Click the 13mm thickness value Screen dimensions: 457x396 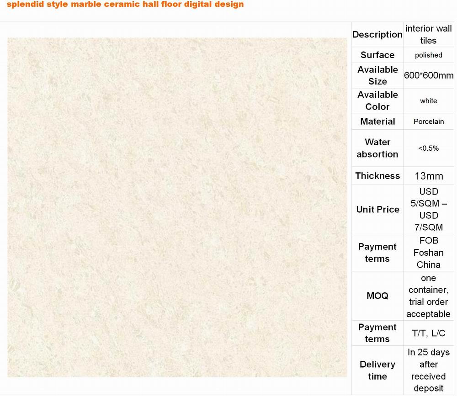[428, 176]
